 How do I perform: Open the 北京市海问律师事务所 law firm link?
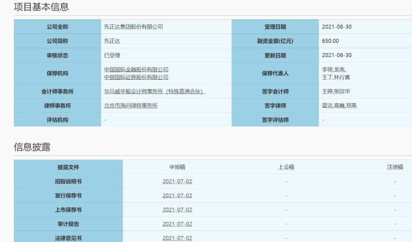click(x=131, y=106)
